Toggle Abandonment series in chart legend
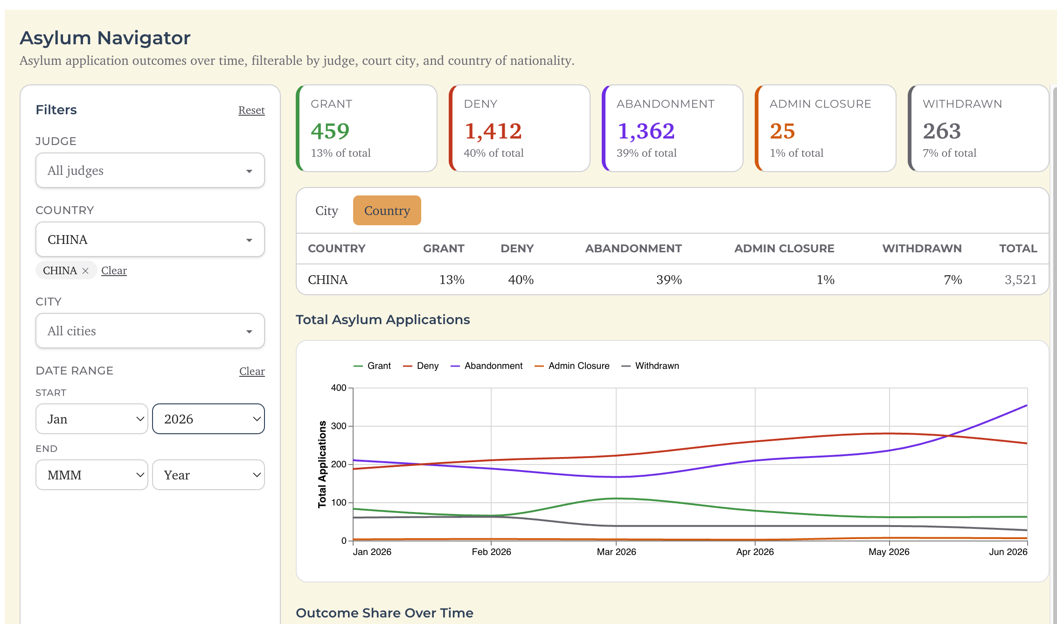This screenshot has height=624, width=1057. (x=487, y=366)
